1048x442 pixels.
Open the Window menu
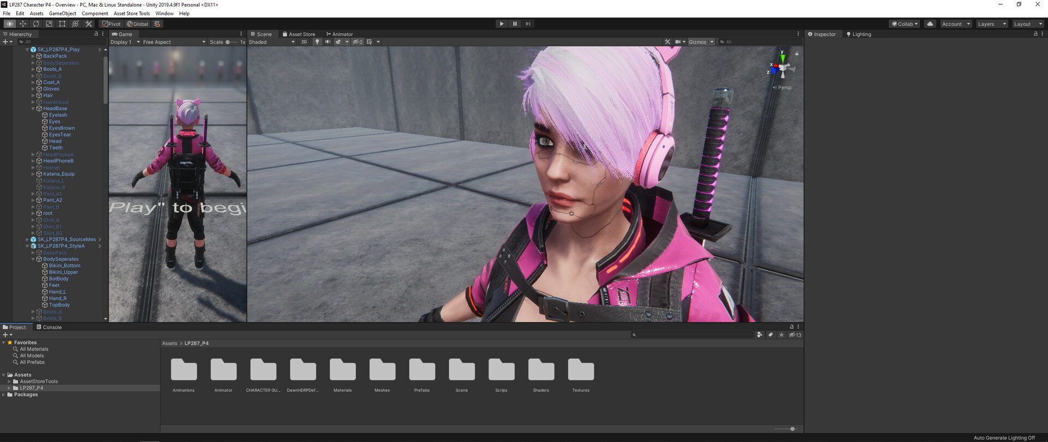pyautogui.click(x=164, y=14)
